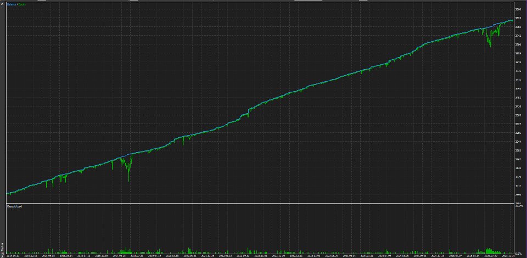This screenshot has width=527, height=258.
Task: Click the 3742 value on the price axis
Action: (x=518, y=36)
